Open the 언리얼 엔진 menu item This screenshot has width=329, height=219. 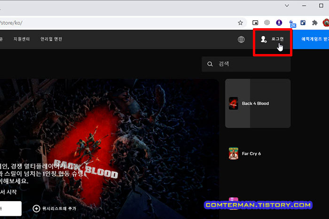pos(51,39)
